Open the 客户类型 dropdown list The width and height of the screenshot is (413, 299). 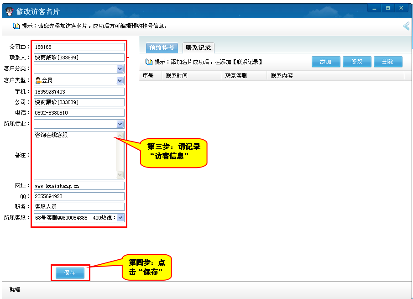pos(120,81)
